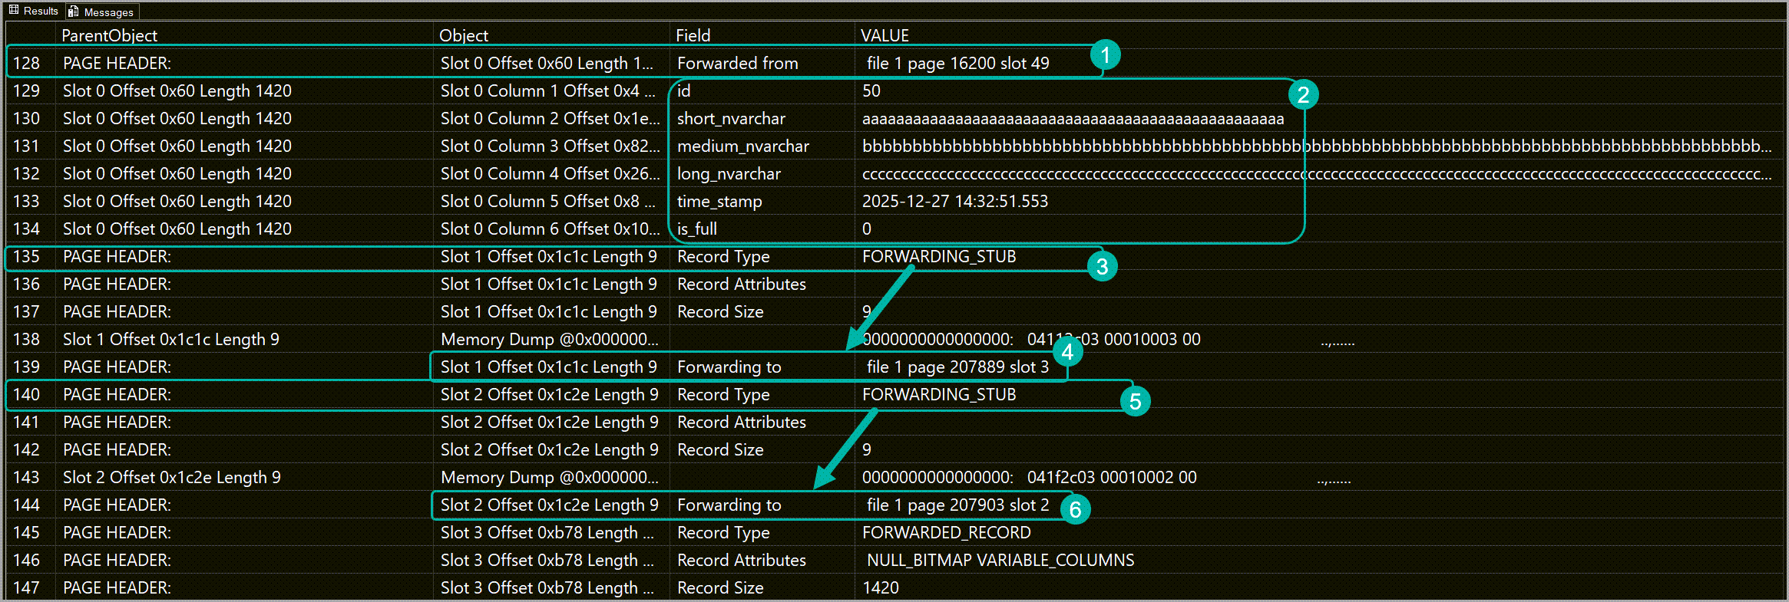Click the teal annotation marker numbered 6
1789x602 pixels.
pos(1075,509)
